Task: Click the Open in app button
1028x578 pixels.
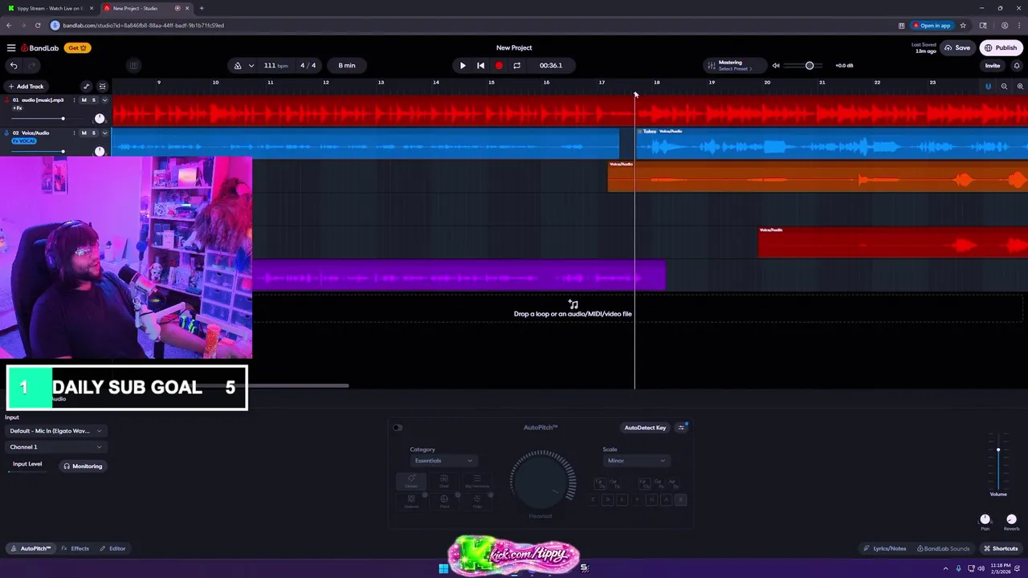Action: click(x=932, y=26)
